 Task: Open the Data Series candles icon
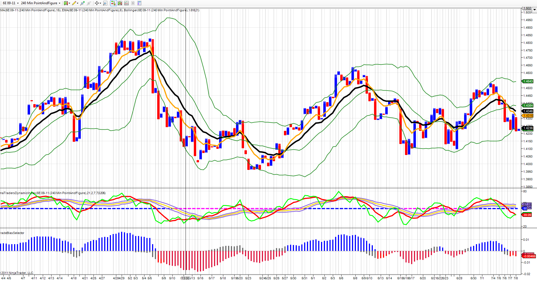coord(120,3)
